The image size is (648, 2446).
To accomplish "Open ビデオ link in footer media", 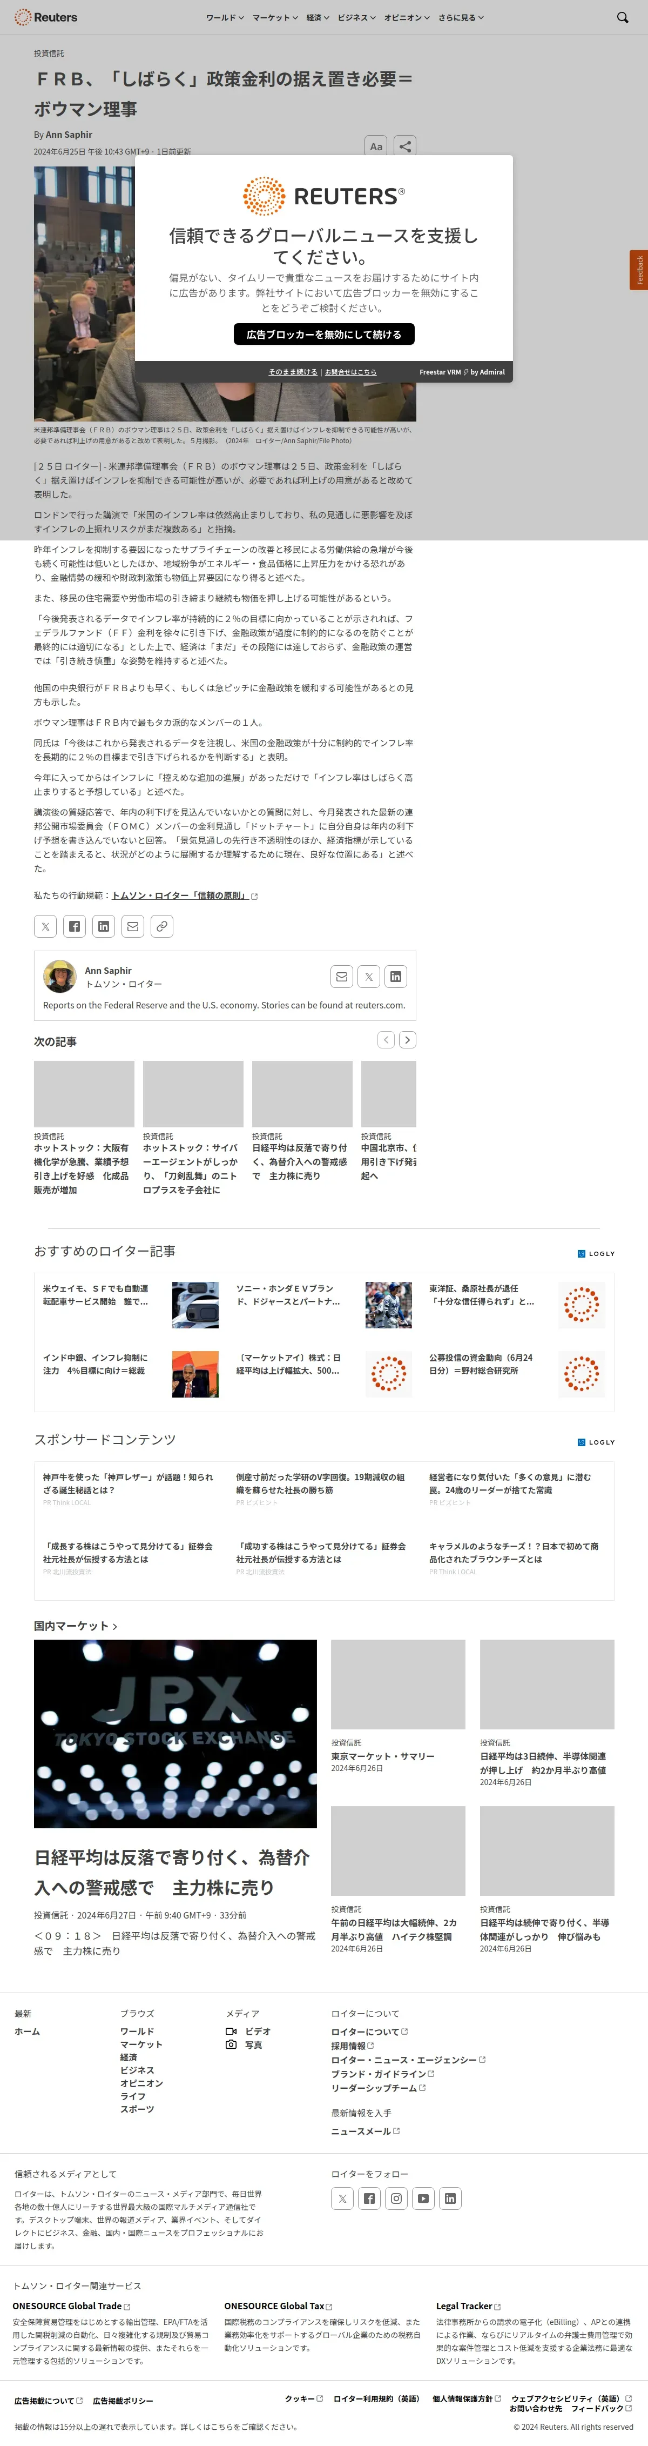I will (x=248, y=2031).
